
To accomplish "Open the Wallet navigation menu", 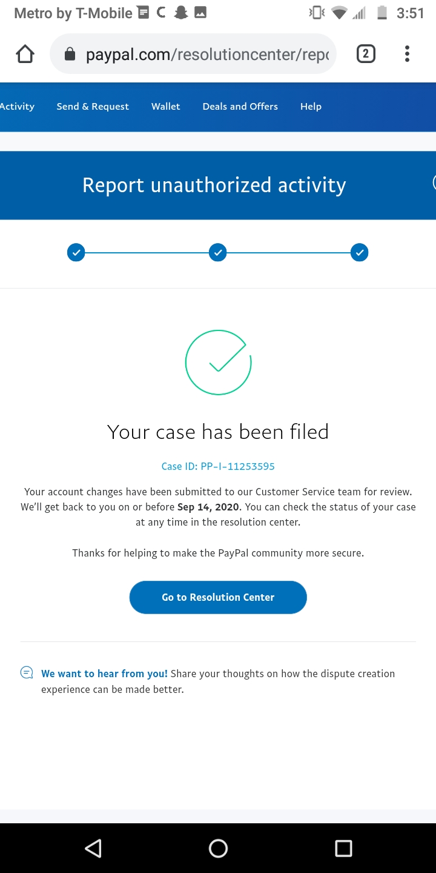I will click(x=165, y=107).
